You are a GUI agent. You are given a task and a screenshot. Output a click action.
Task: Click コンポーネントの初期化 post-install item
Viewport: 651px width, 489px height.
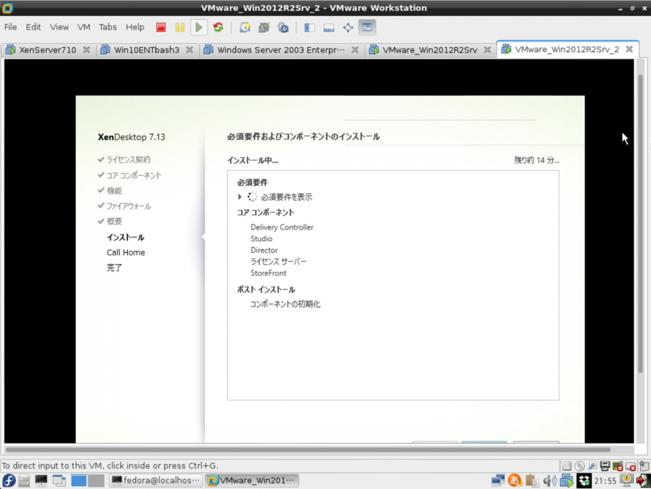coord(285,305)
